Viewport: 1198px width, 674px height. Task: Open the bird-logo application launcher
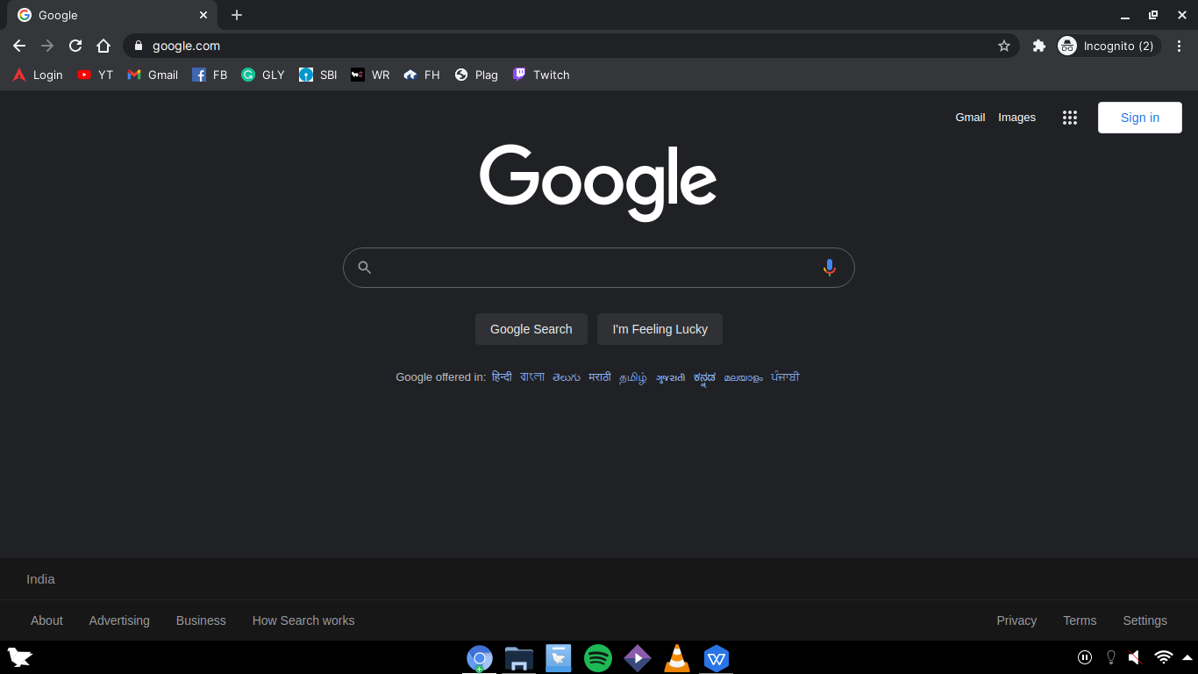[19, 657]
